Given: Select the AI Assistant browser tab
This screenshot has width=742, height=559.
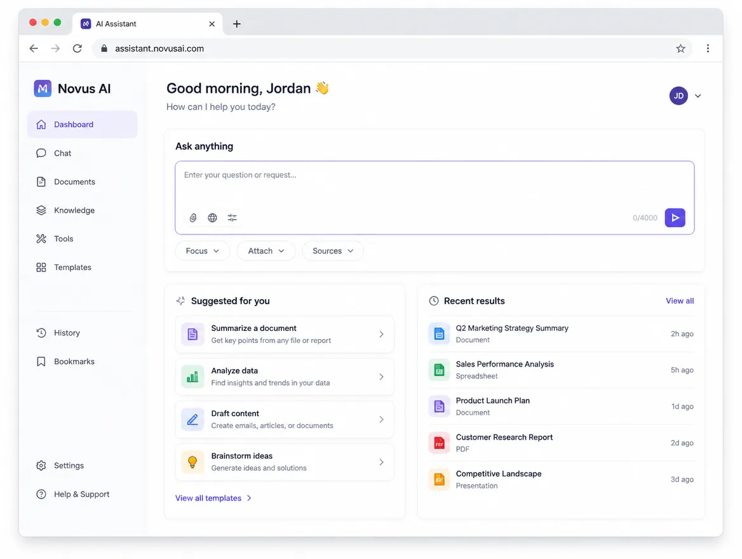Looking at the screenshot, I should click(147, 24).
